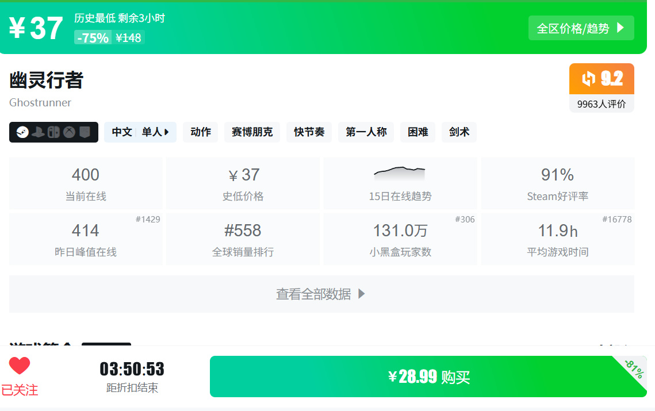This screenshot has width=655, height=411.
Task: Open 全区价格/趋势 price trends
Action: [581, 28]
